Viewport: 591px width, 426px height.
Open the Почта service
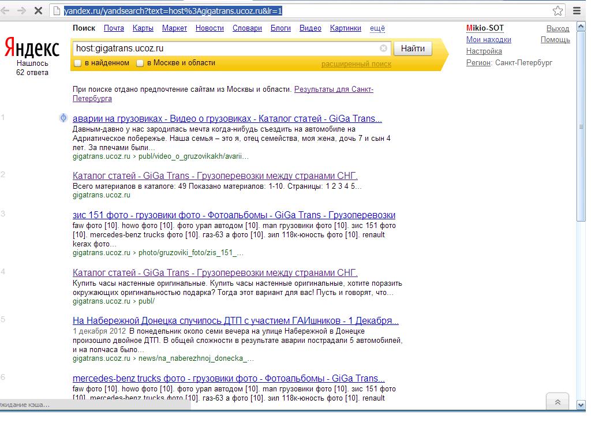[114, 28]
